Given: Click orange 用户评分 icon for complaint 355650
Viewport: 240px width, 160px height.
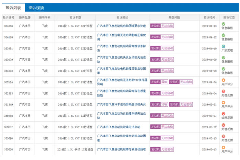Looking at the screenshot, I should 223,147.
